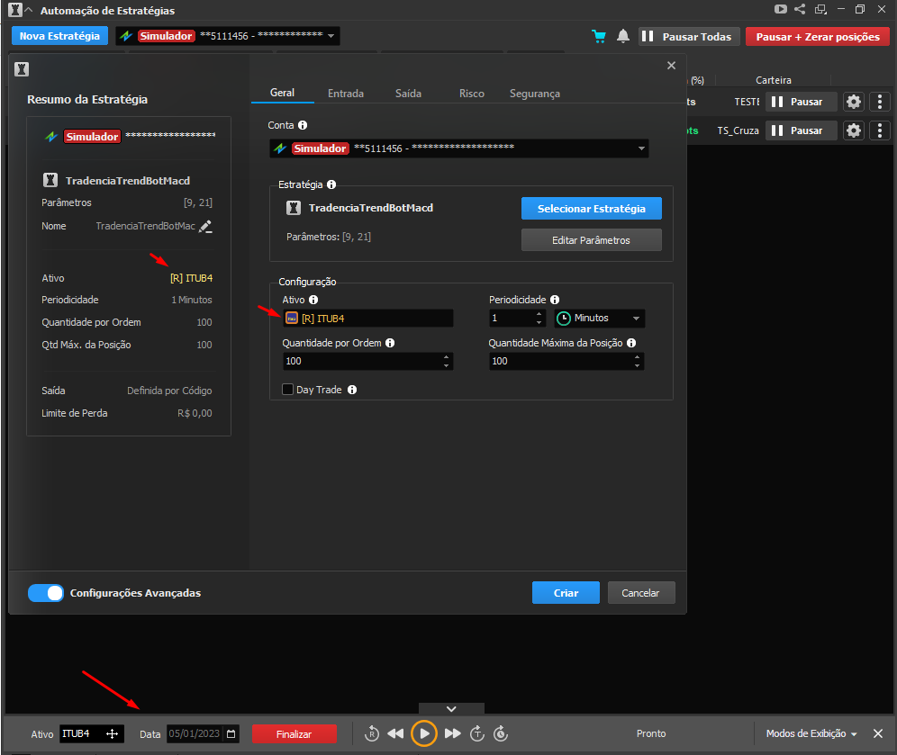Open settings gear for TESTE strategy row
The image size is (897, 755).
[854, 102]
